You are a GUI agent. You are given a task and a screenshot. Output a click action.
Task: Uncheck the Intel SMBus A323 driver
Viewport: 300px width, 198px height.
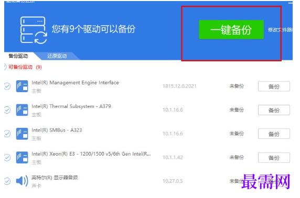pyautogui.click(x=7, y=134)
